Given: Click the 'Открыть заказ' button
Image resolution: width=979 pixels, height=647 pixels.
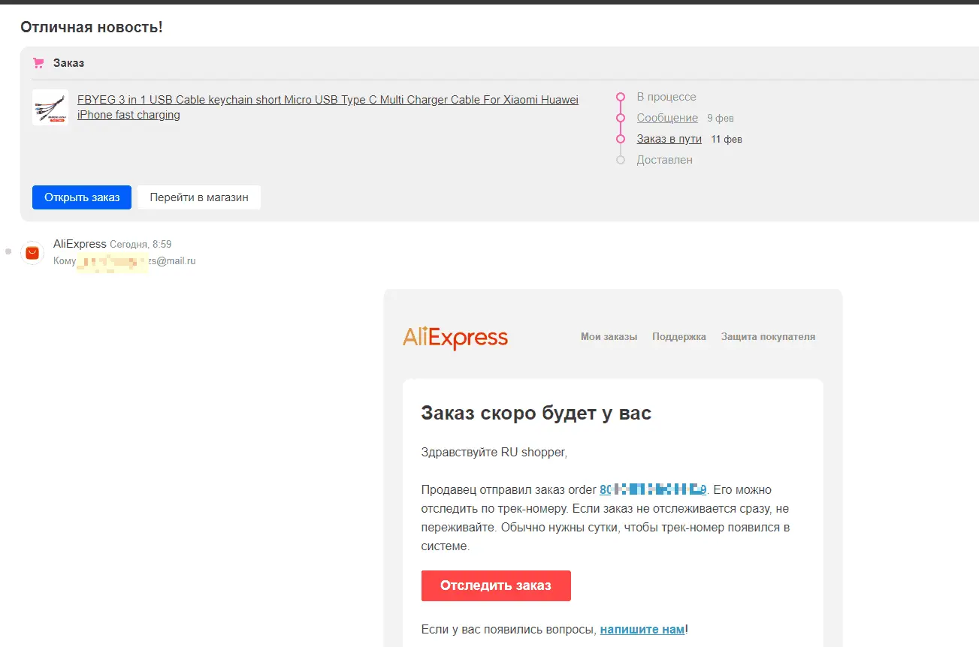Looking at the screenshot, I should click(82, 197).
